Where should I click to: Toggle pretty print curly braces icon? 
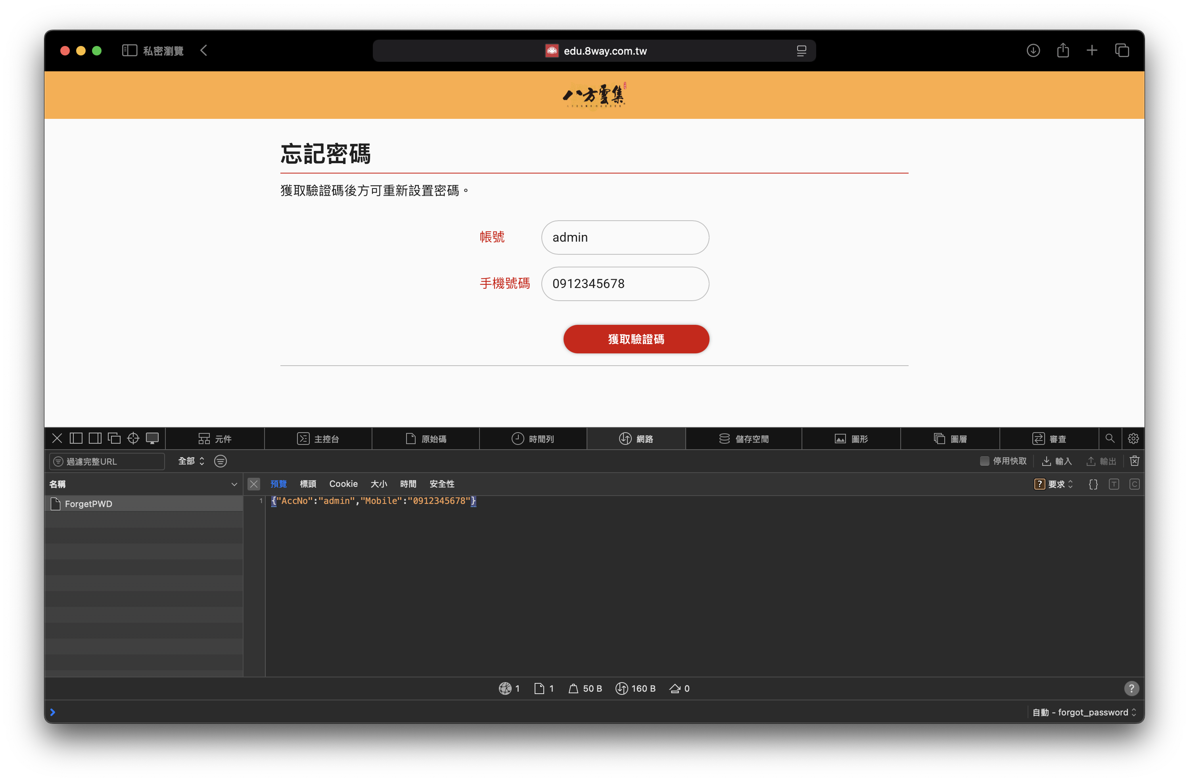tap(1093, 484)
